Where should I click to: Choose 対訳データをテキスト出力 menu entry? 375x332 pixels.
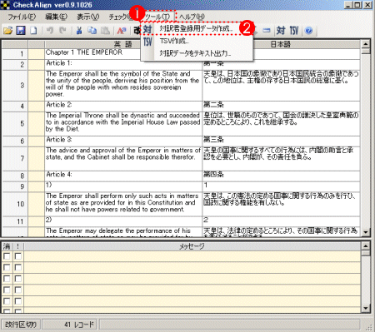point(197,53)
